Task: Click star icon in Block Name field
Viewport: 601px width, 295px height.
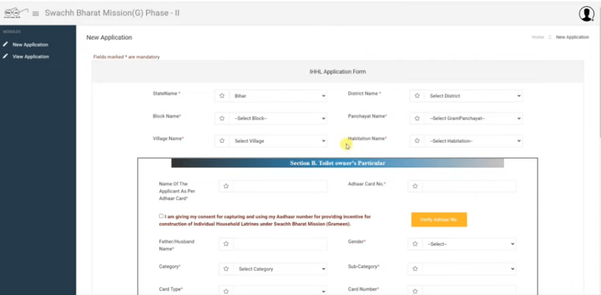Action: coord(222,118)
